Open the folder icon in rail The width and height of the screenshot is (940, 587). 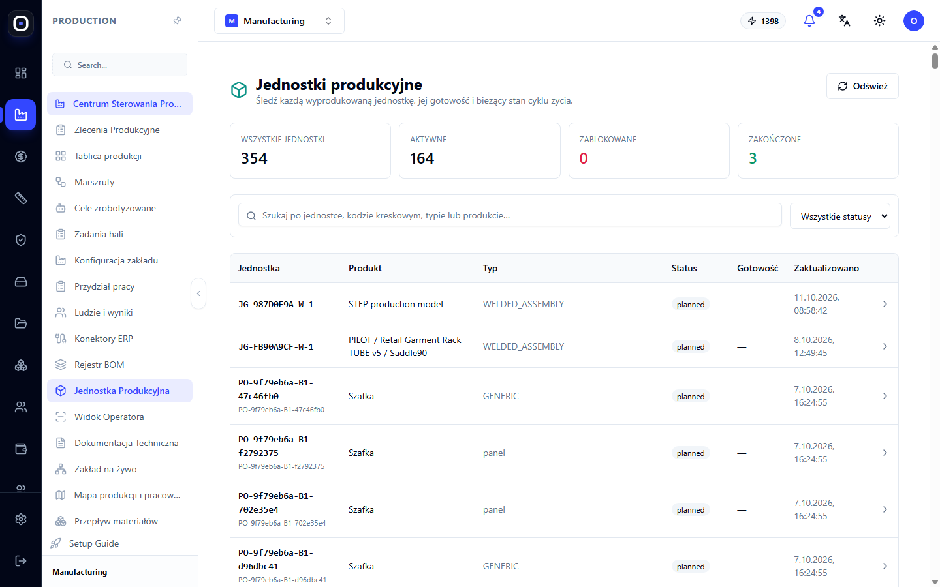coord(21,324)
